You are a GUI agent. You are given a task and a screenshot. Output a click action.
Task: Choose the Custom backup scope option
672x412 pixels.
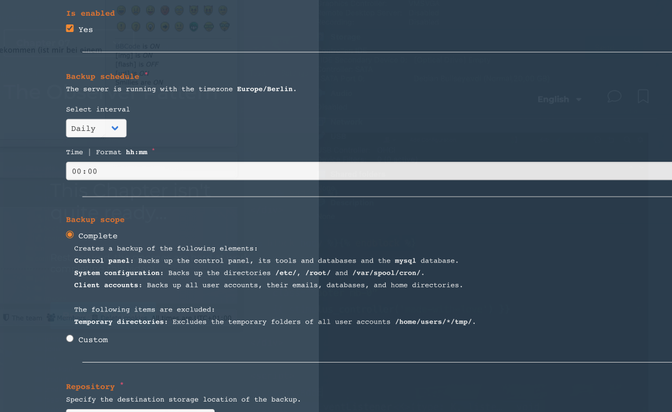(x=70, y=338)
